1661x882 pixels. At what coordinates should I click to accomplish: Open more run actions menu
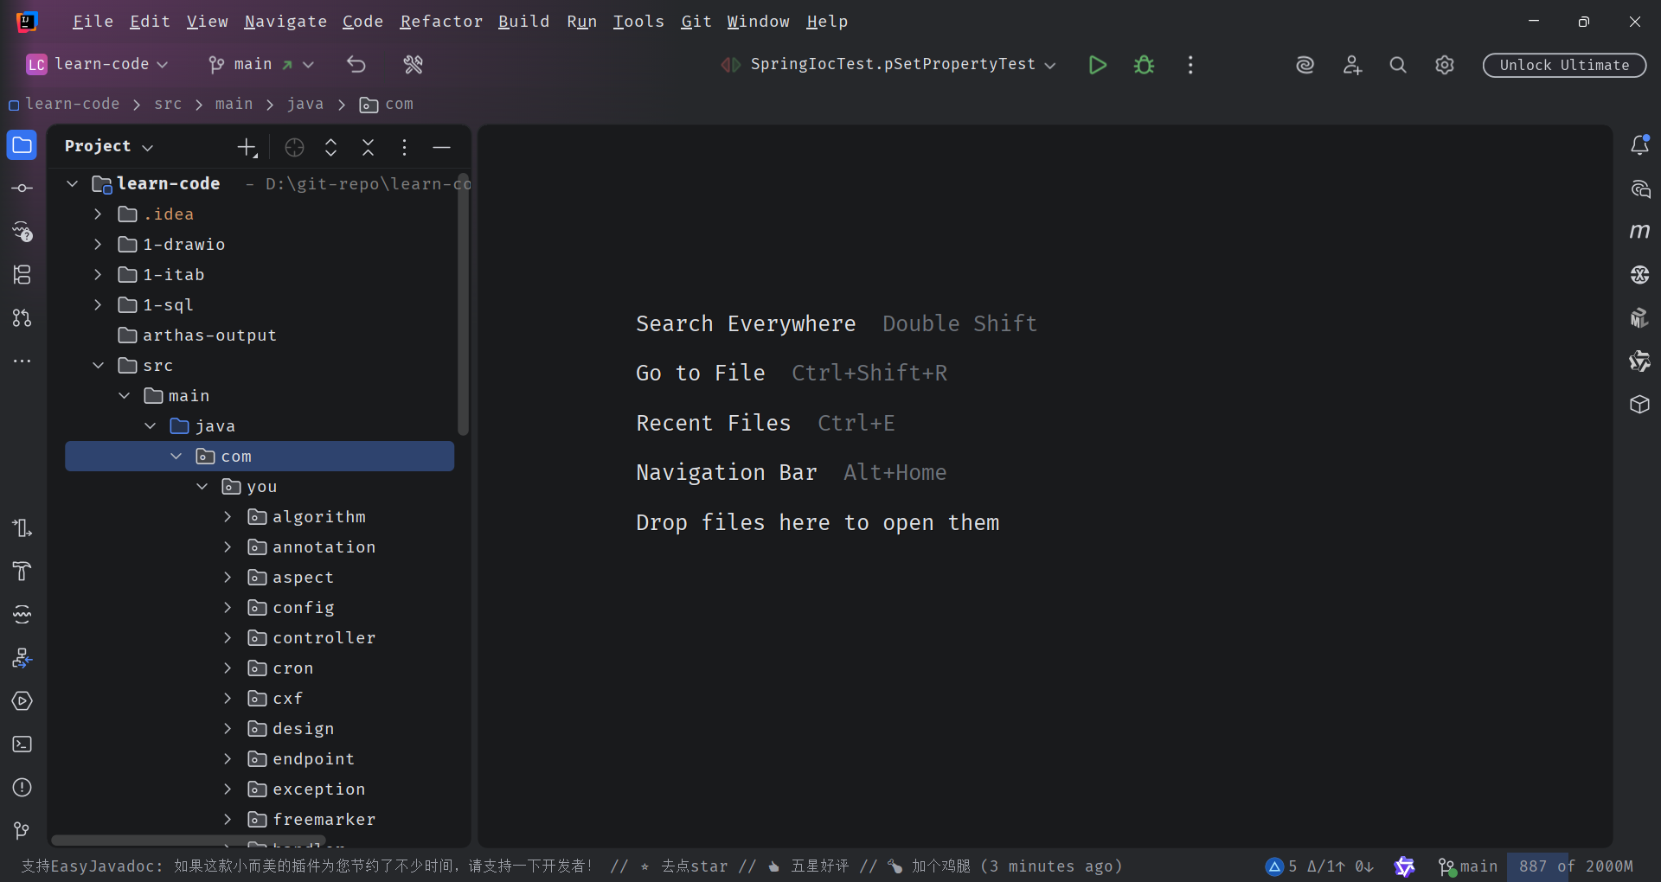1190,65
